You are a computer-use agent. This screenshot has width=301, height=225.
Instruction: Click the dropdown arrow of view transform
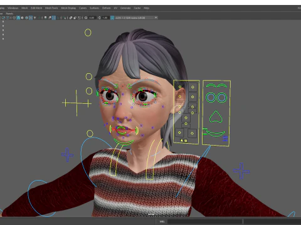(156, 17)
